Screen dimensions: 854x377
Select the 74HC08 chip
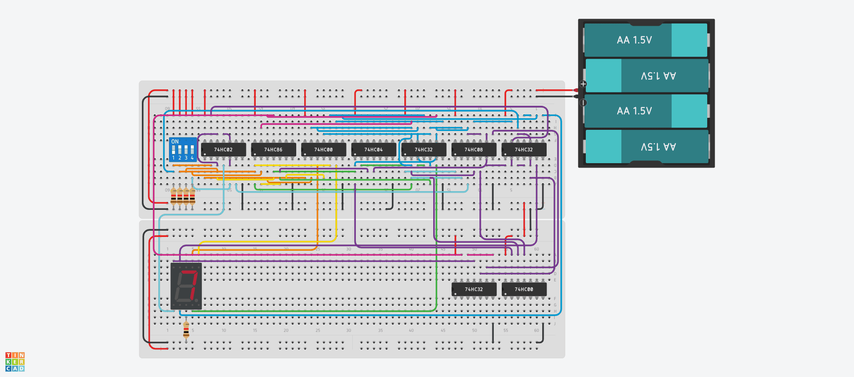coord(474,149)
